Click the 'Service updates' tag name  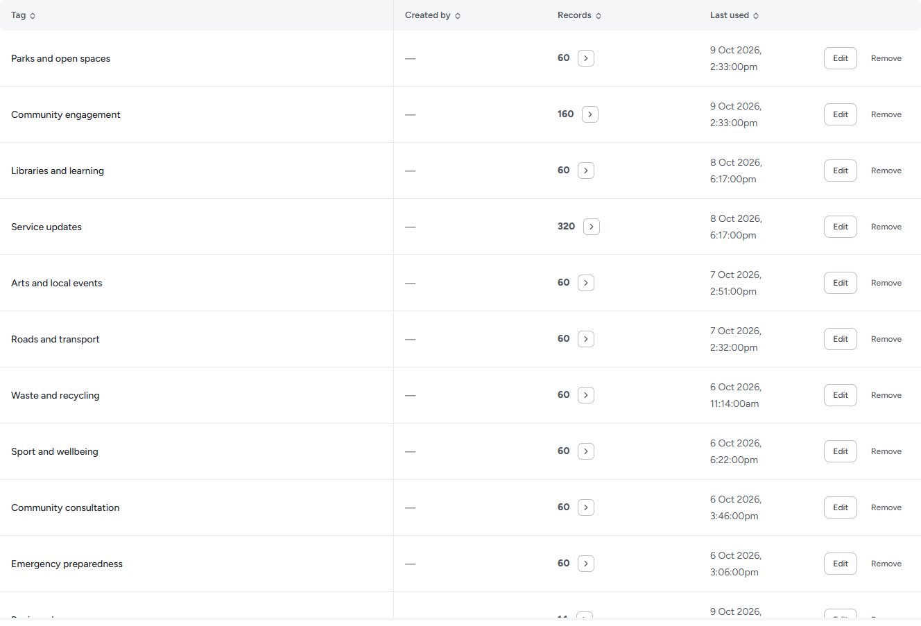click(x=46, y=227)
